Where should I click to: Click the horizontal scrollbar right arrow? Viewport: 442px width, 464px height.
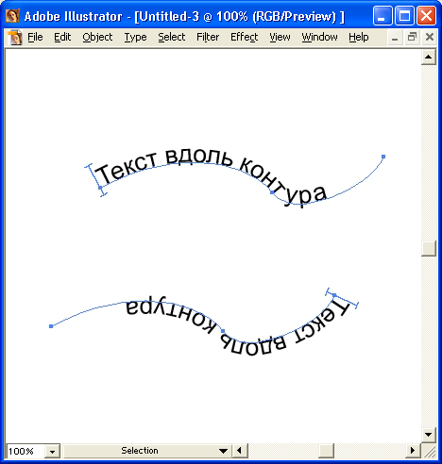pyautogui.click(x=413, y=451)
